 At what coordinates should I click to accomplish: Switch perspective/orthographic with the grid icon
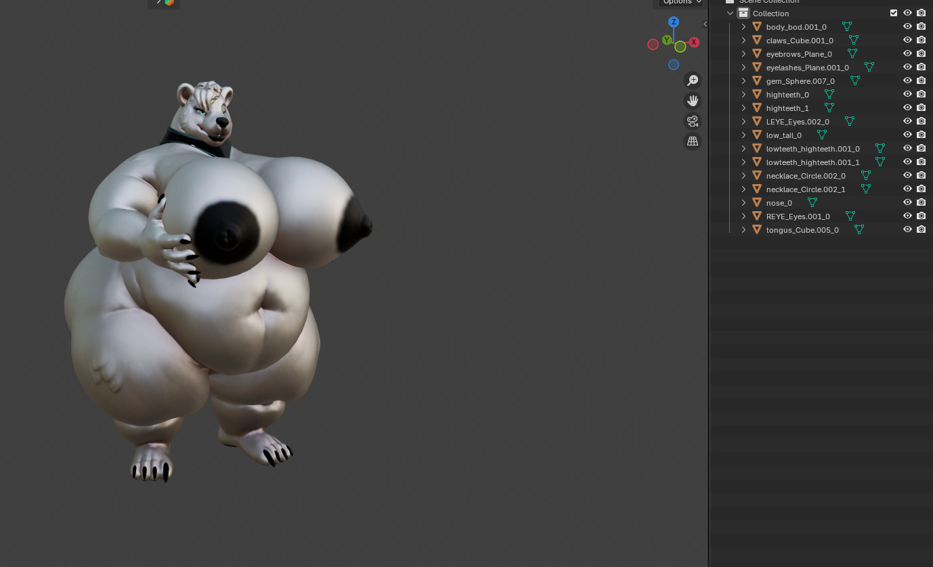pos(693,141)
